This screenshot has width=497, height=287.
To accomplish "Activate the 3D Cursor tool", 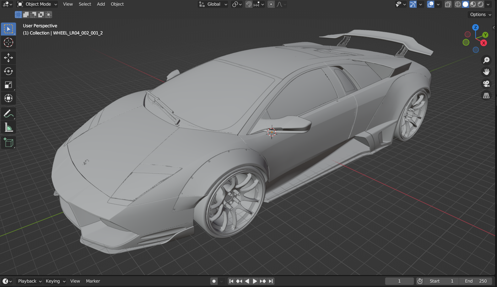I will (8, 42).
